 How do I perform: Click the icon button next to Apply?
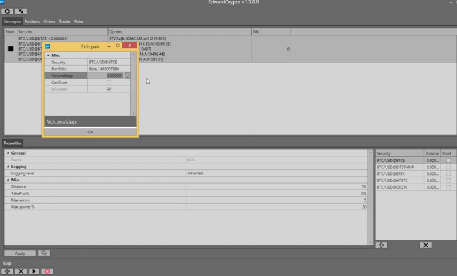click(43, 253)
